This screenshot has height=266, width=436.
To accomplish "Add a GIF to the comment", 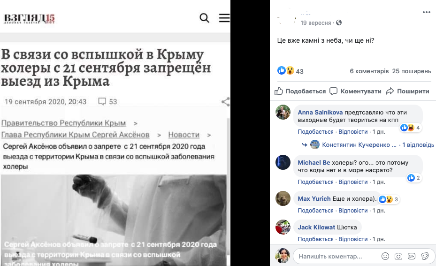I will tap(412, 256).
